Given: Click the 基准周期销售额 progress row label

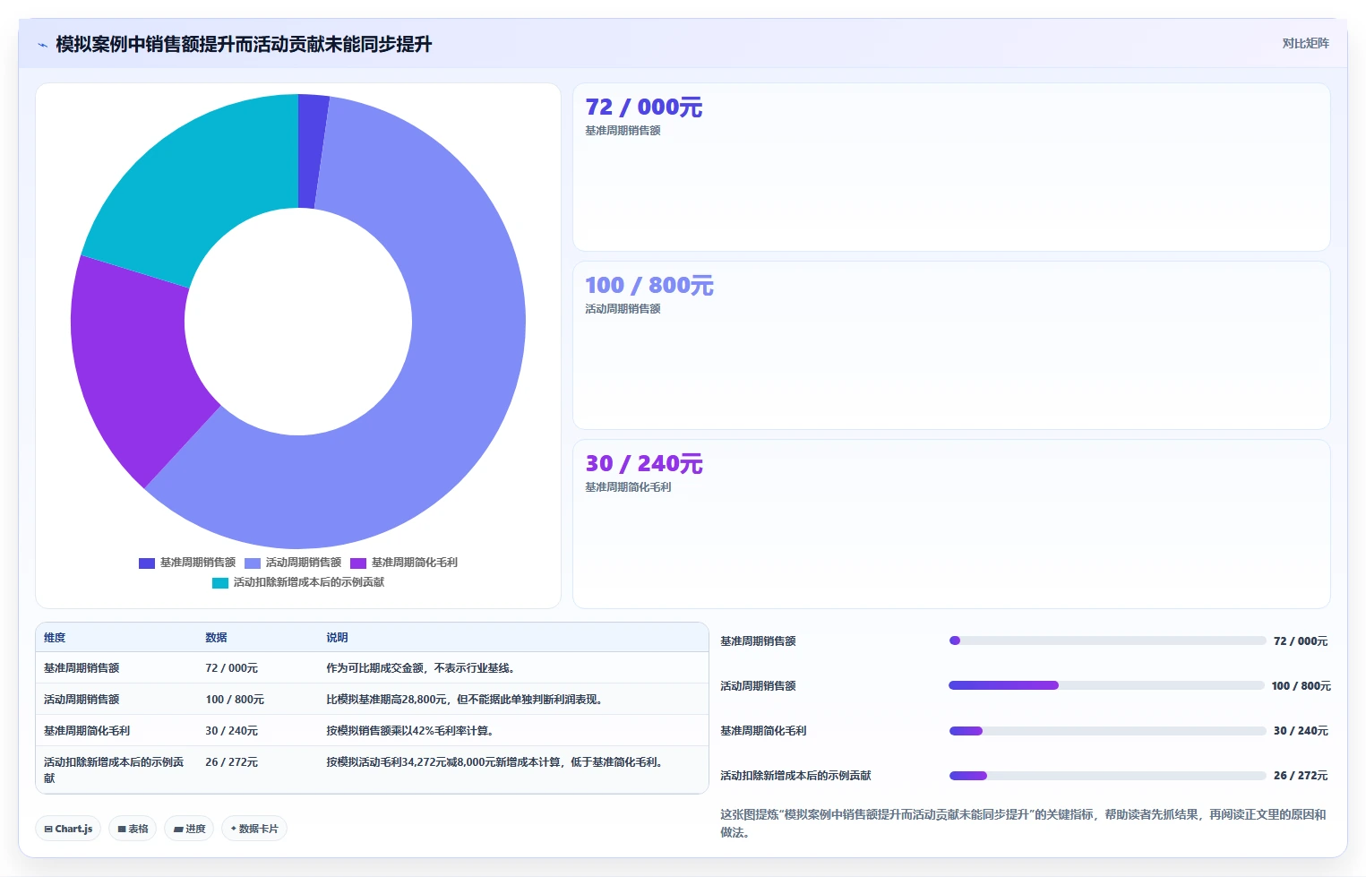Looking at the screenshot, I should click(x=758, y=641).
